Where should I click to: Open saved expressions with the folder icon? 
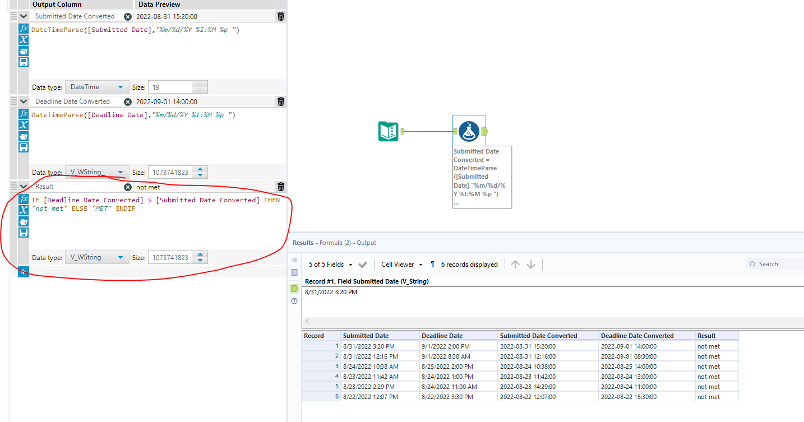tap(23, 221)
